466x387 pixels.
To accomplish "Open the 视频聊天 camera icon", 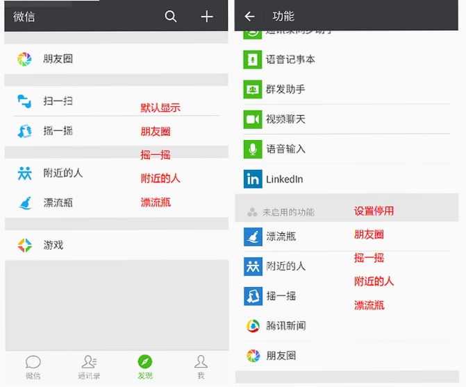I will (253, 119).
